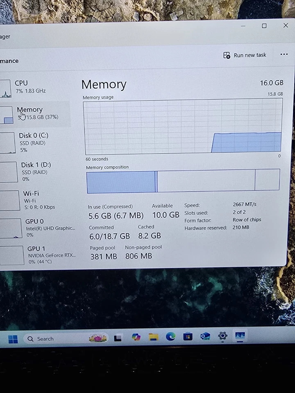Click the free segment of Memory composition bar
The height and width of the screenshot is (393, 295).
[267, 179]
